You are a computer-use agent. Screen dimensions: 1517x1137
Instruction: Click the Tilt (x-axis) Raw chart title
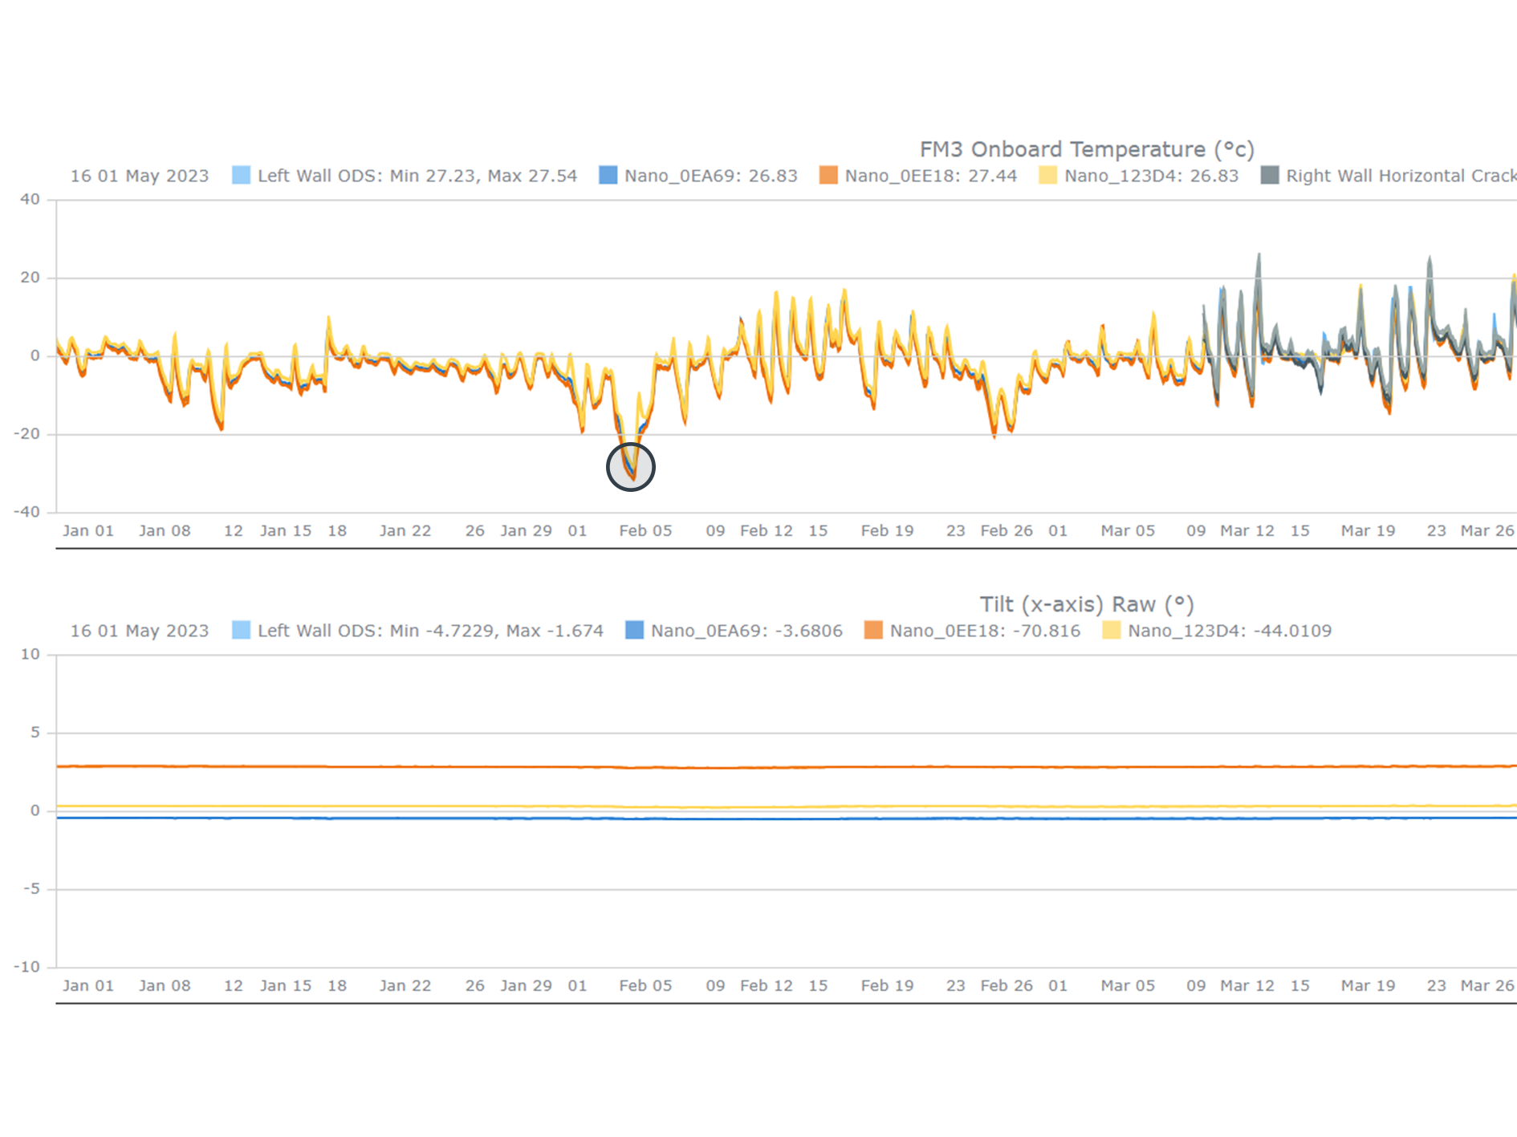click(x=1086, y=604)
